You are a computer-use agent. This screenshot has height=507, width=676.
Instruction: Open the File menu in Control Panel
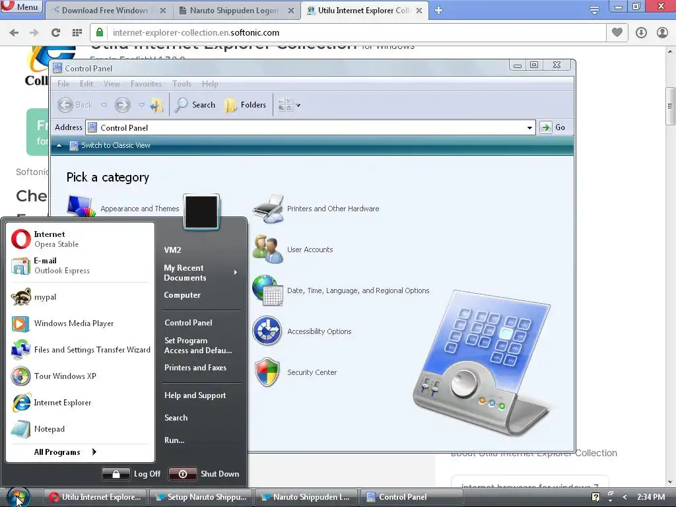[x=63, y=84]
